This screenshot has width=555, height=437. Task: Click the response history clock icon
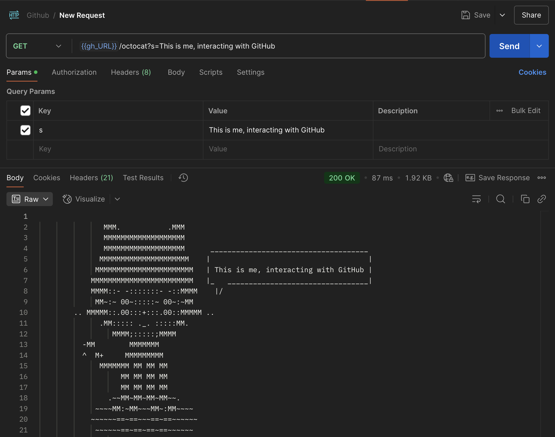(183, 178)
